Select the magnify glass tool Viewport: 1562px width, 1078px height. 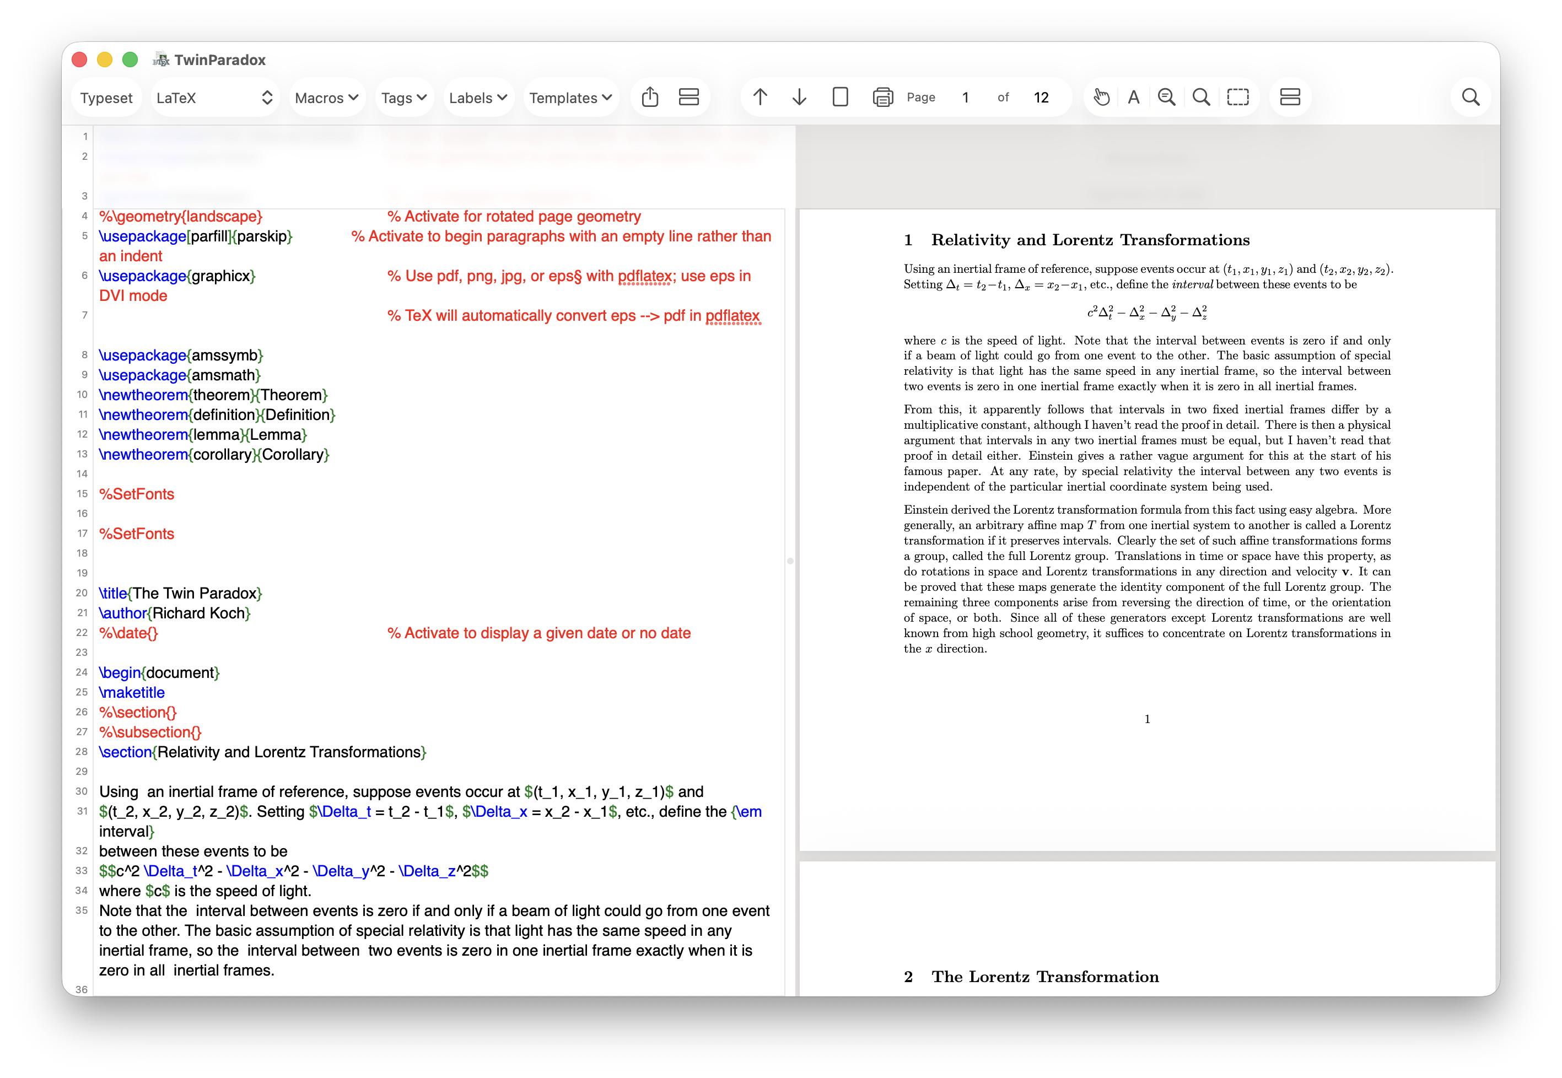coord(1202,97)
